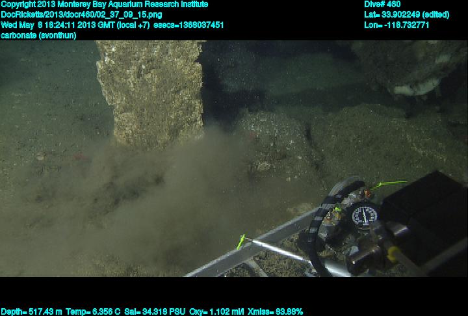Click the 'Xmiss= 83.88%' reading
Viewport: 468px width, 316px height.
275,311
